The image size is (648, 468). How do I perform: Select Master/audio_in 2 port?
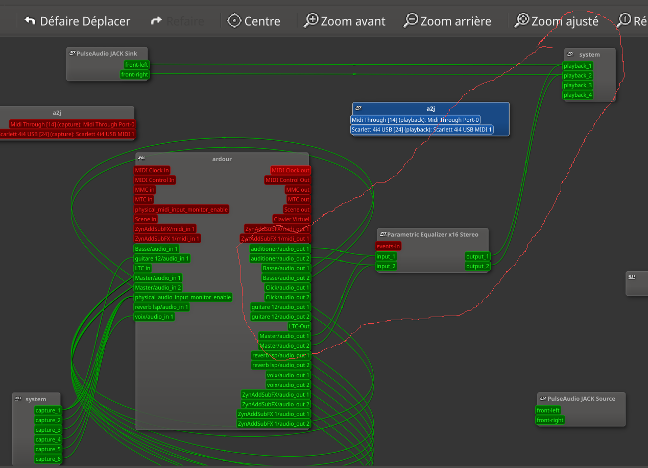(x=158, y=288)
